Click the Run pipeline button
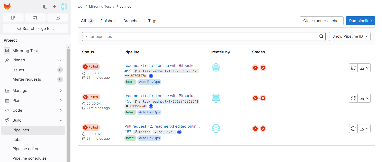This screenshot has width=382, height=162. pyautogui.click(x=360, y=21)
